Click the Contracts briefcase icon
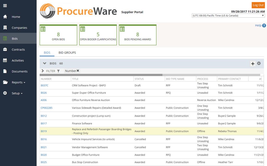267x166 pixels. tap(5, 49)
